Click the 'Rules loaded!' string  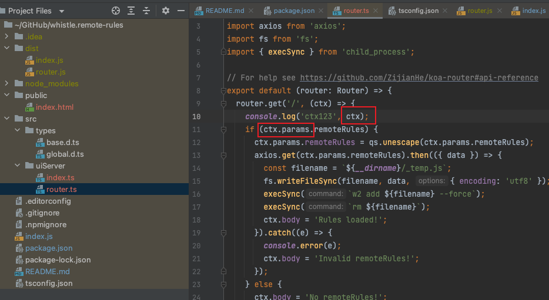coord(348,220)
